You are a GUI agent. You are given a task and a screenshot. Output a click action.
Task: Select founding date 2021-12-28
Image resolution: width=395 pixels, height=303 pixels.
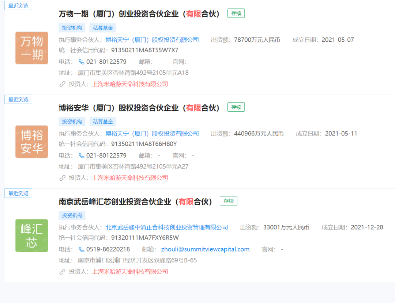pyautogui.click(x=367, y=227)
